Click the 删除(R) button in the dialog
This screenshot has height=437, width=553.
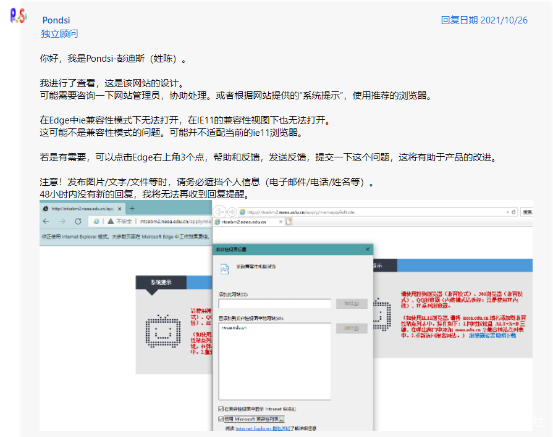coord(352,328)
